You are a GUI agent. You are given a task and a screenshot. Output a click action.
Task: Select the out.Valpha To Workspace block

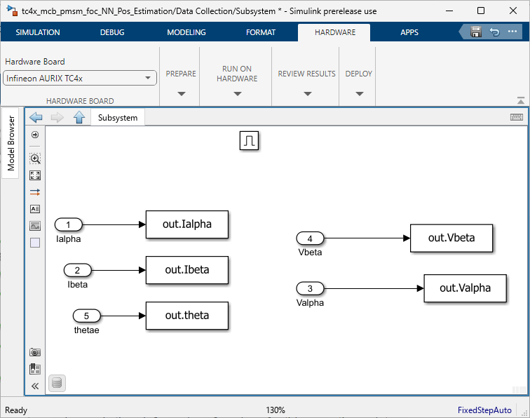coord(465,288)
